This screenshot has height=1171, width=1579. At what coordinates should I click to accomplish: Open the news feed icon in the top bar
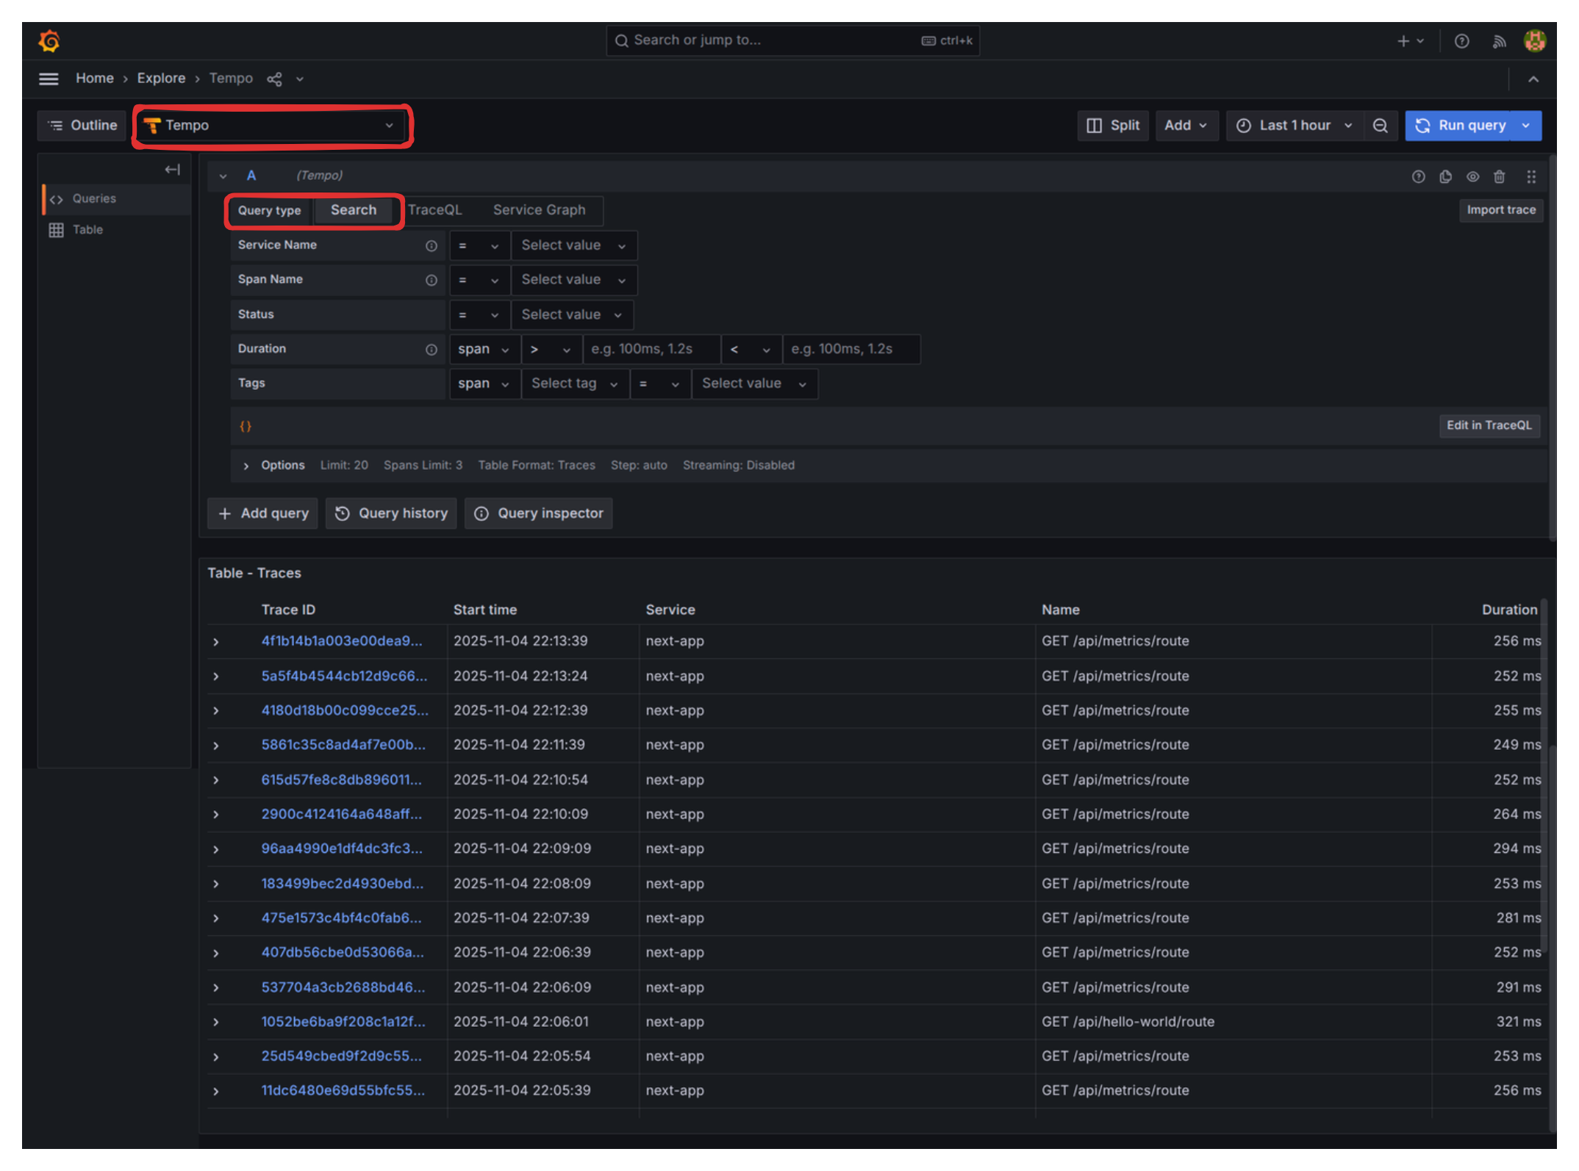pos(1499,41)
